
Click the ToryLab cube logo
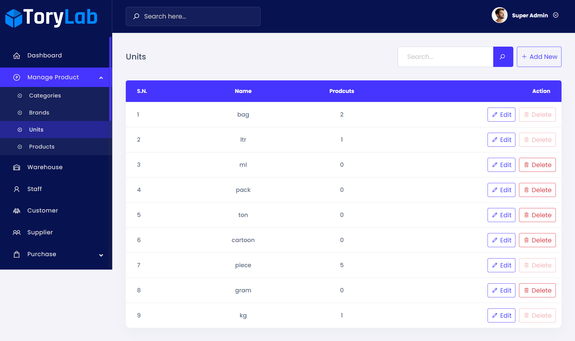click(14, 18)
